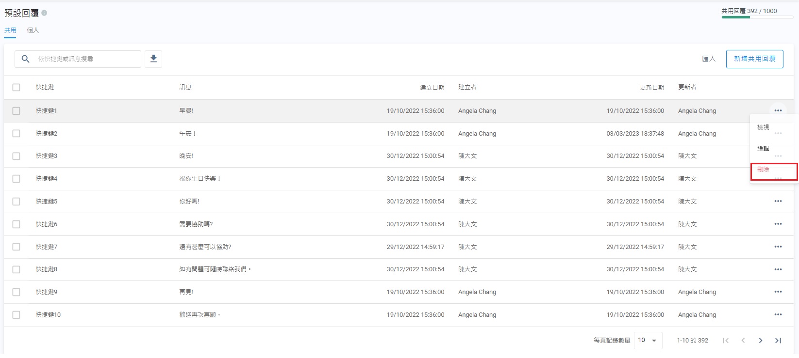This screenshot has height=358, width=799.
Task: Click the download export icon
Action: pos(153,59)
